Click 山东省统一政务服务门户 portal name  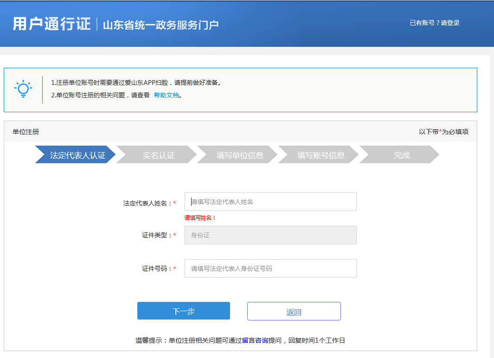tap(160, 25)
